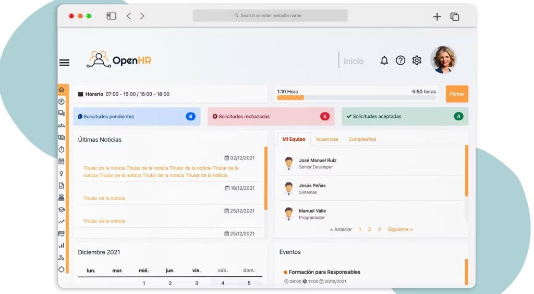Screen dimensions: 534x294
Task: Open a new browser tab with plus
Action: 437,17
